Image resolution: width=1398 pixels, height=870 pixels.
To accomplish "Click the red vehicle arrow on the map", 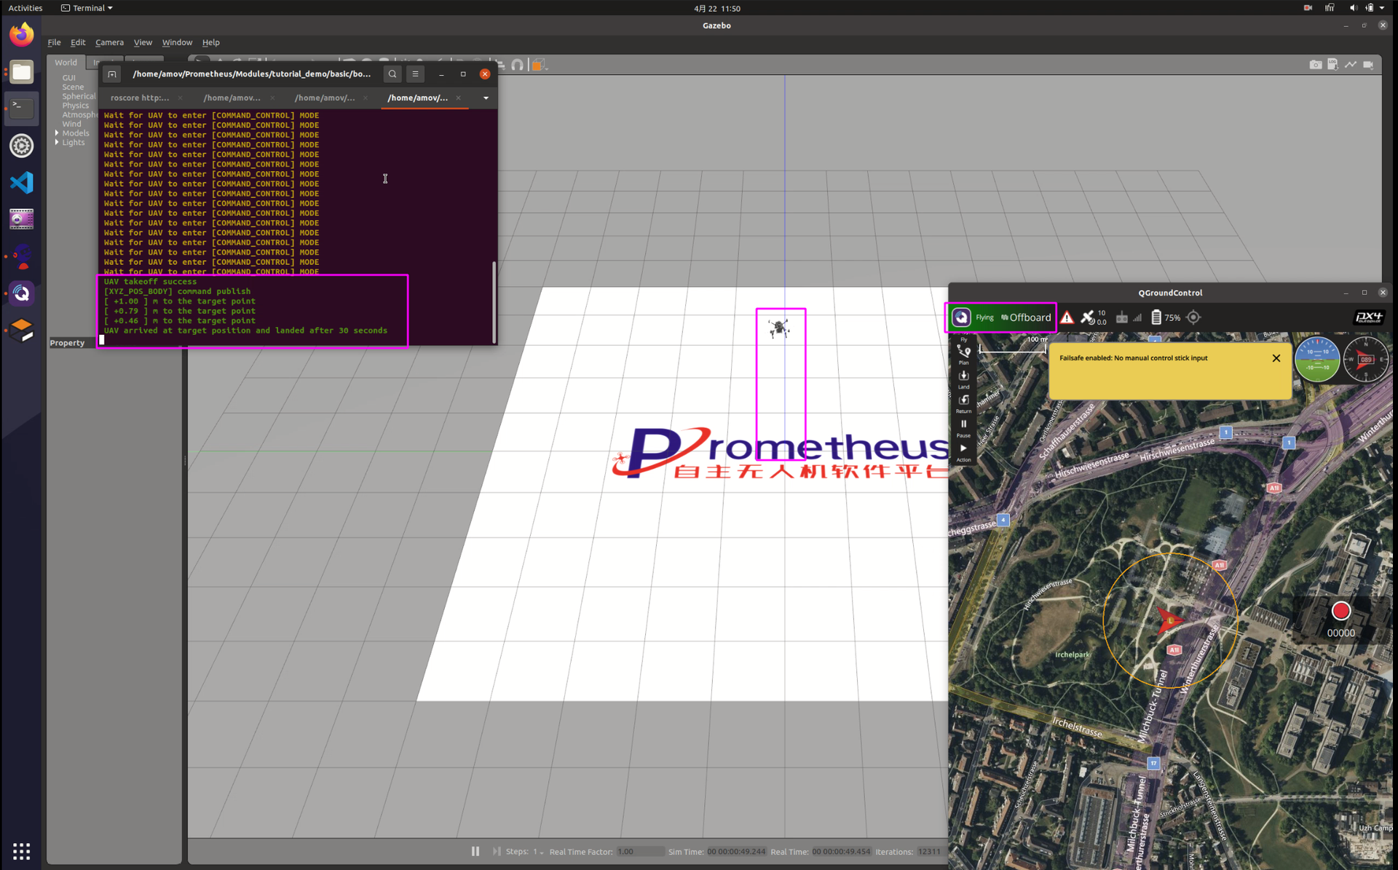I will tap(1169, 620).
